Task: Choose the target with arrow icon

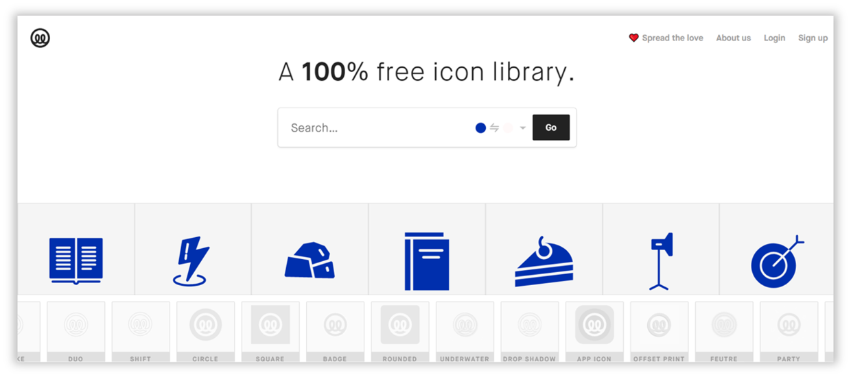Action: coord(776,262)
